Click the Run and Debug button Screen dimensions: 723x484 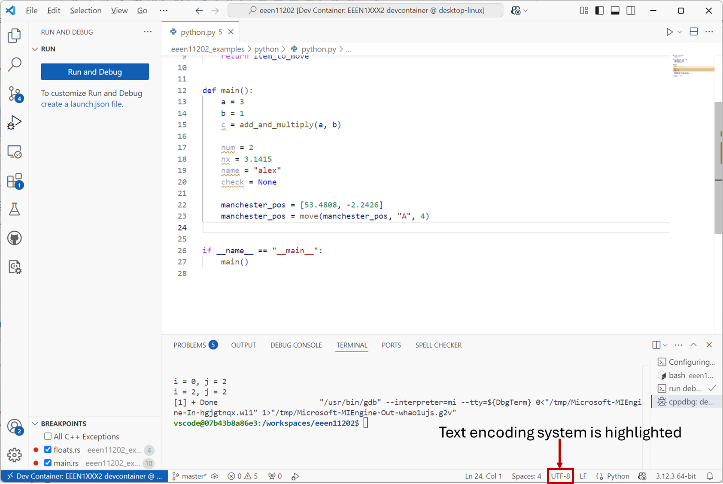click(95, 72)
